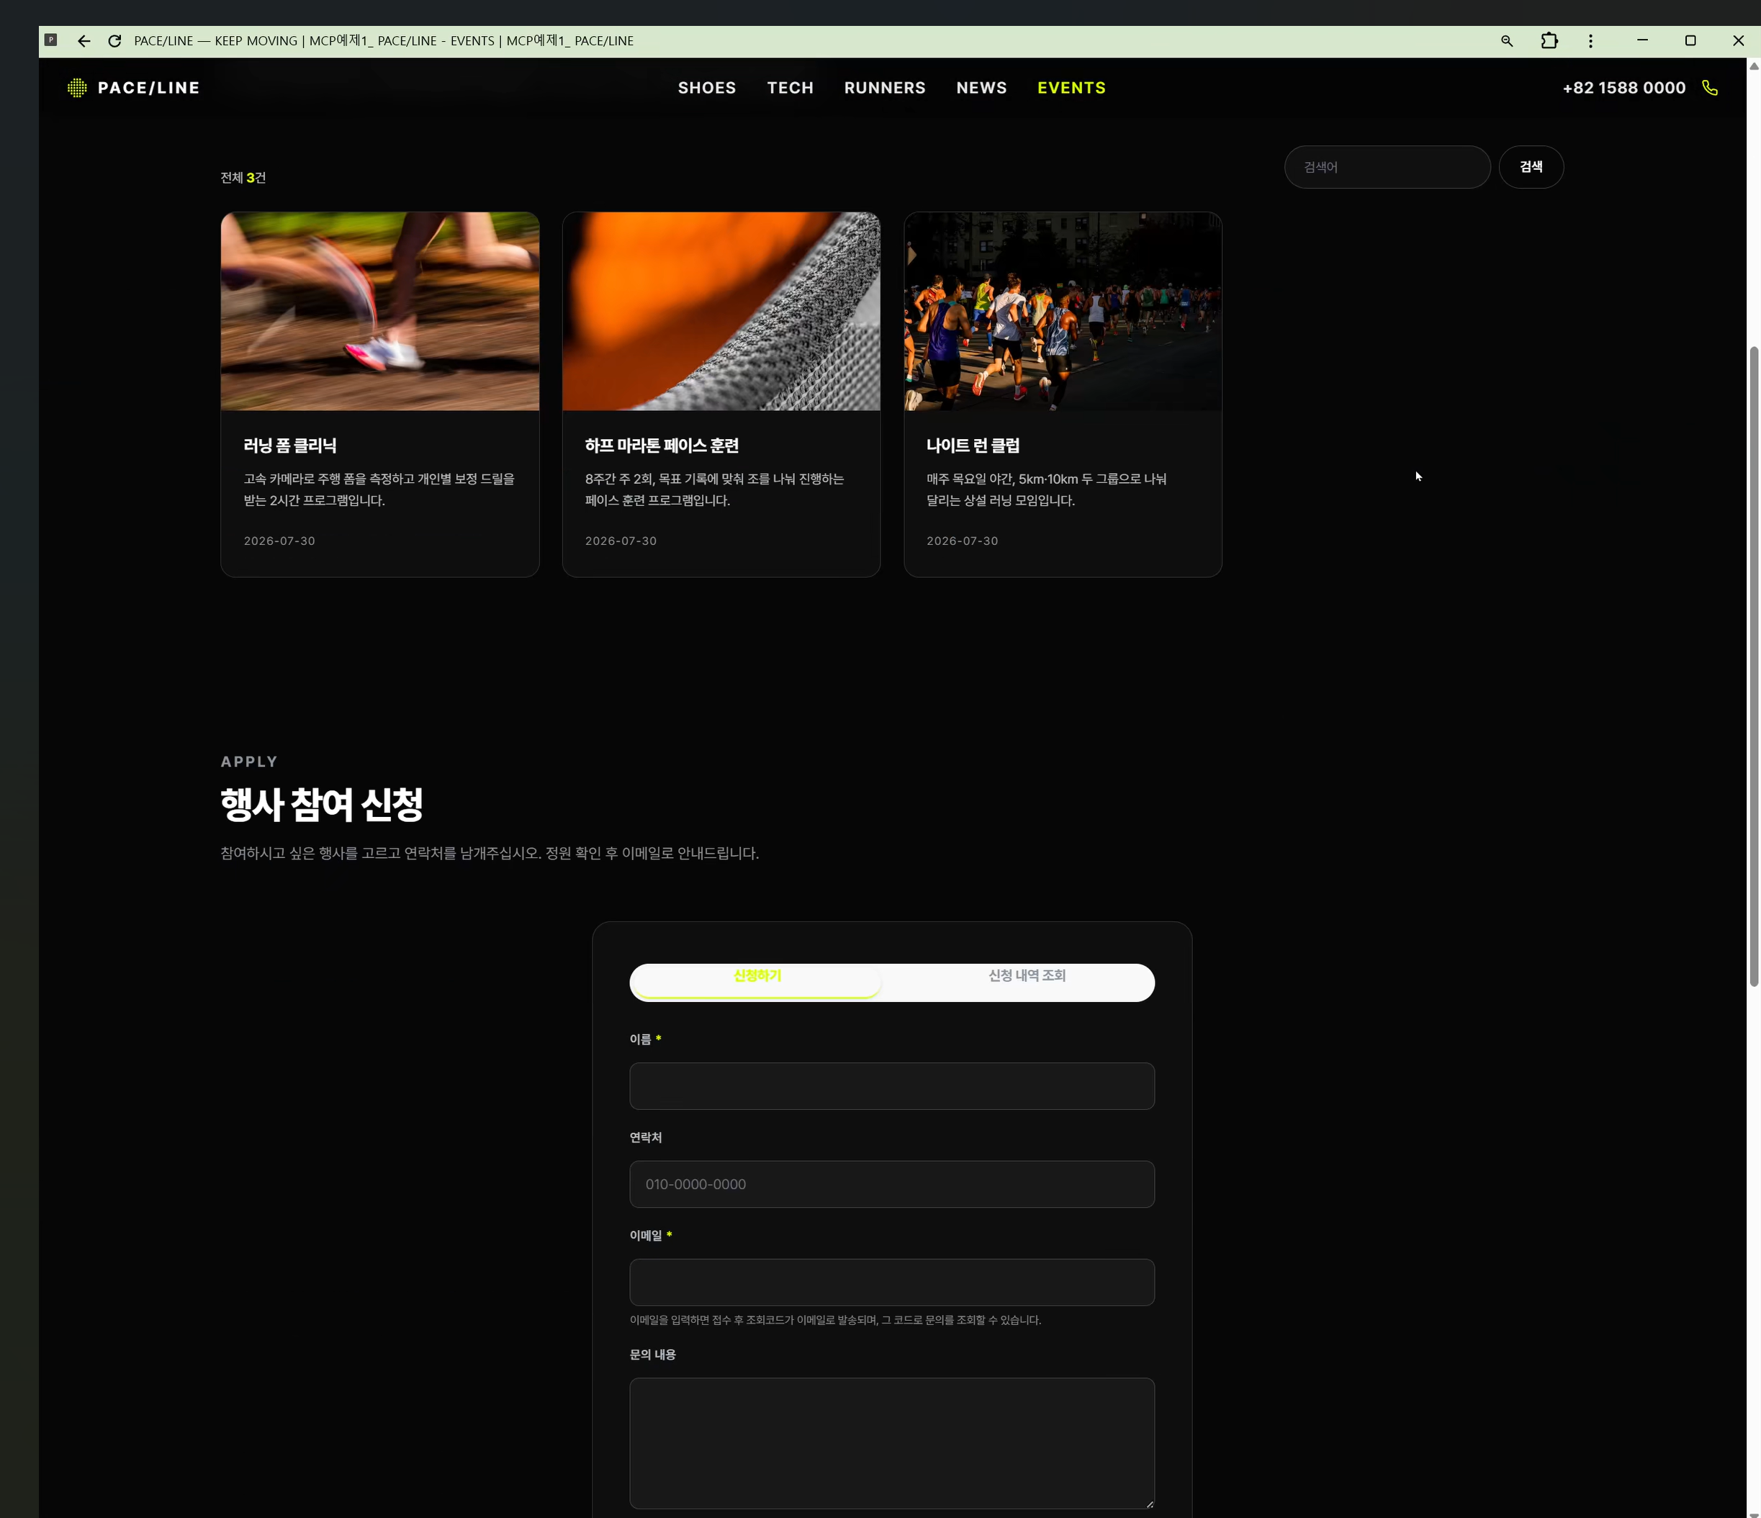Focus the 연락처 phone field
Screen dimensions: 1761x1518
[891, 1183]
